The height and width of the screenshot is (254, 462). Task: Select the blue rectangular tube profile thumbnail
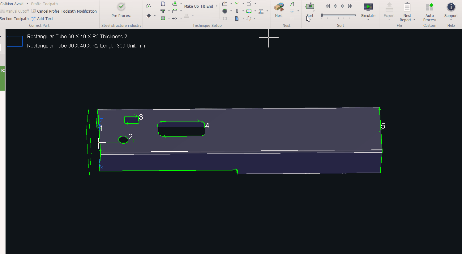click(15, 41)
